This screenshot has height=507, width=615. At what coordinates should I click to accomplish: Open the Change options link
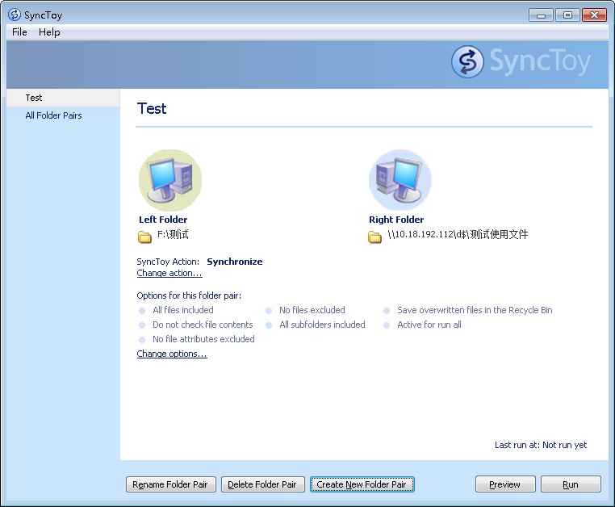172,354
